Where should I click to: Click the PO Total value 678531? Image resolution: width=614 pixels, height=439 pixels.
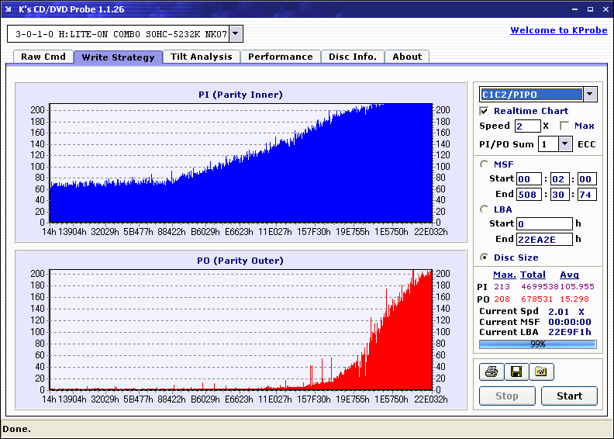(536, 299)
